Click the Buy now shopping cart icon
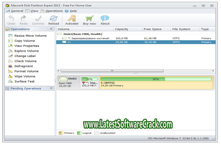The width and height of the screenshot is (221, 147). (90, 18)
